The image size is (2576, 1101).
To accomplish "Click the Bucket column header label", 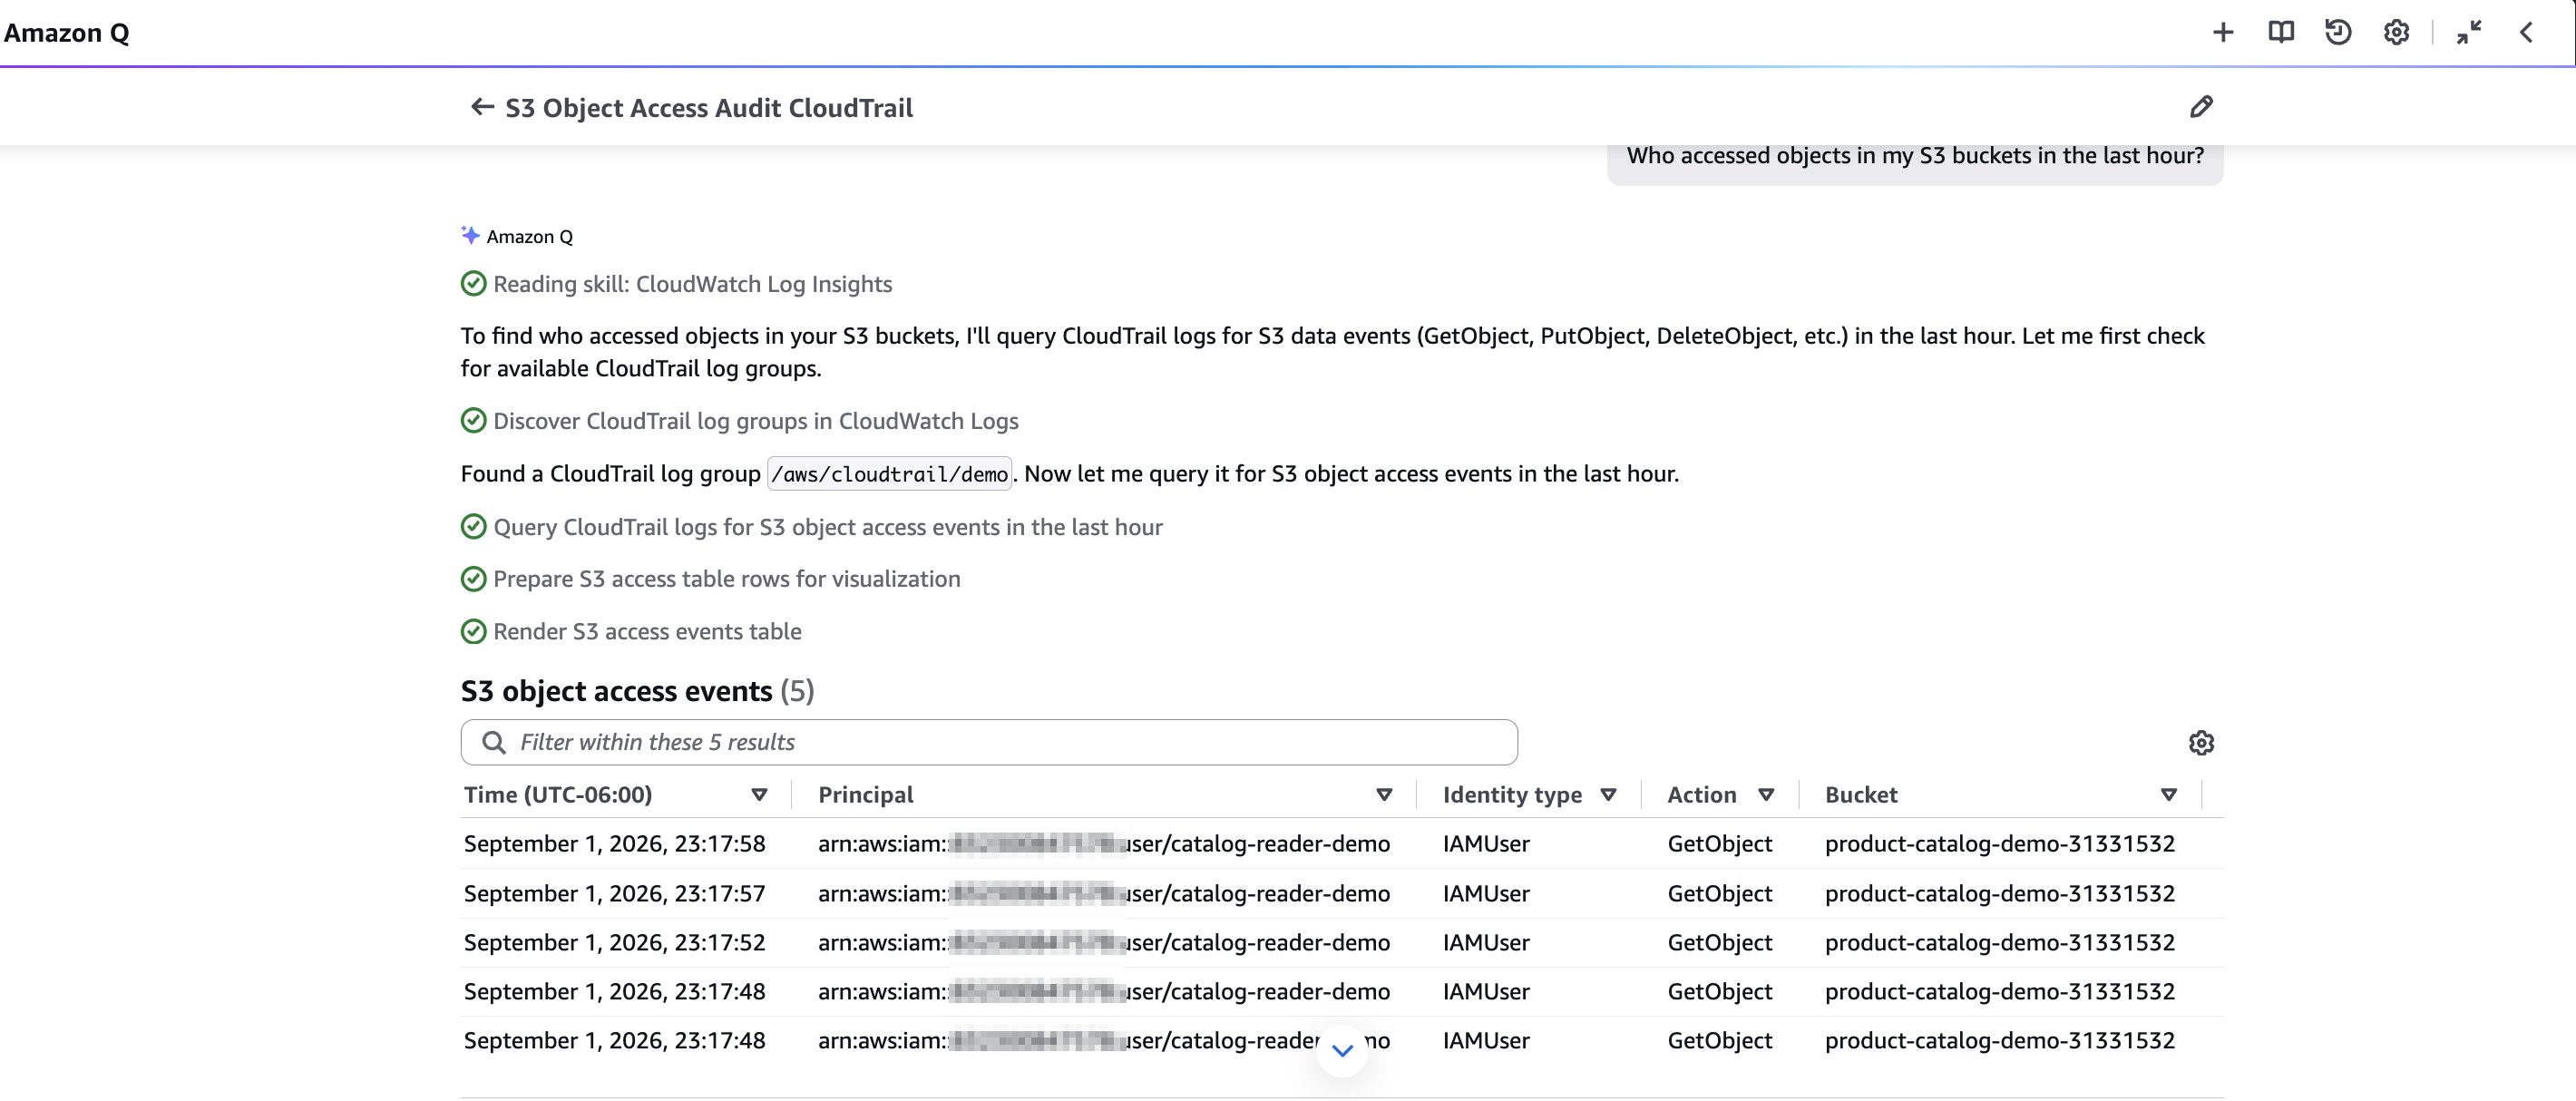I will 1861,795.
